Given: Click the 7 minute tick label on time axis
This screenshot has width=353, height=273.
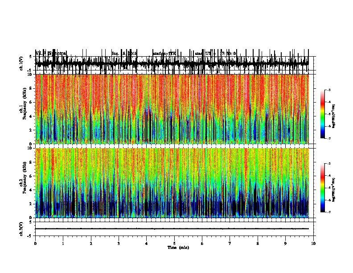Looking at the screenshot, I should click(230, 243).
